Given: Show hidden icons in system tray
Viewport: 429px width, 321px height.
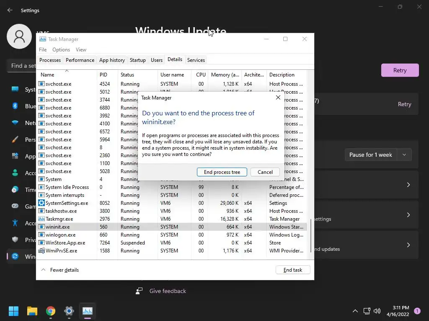Looking at the screenshot, I should pos(355,311).
